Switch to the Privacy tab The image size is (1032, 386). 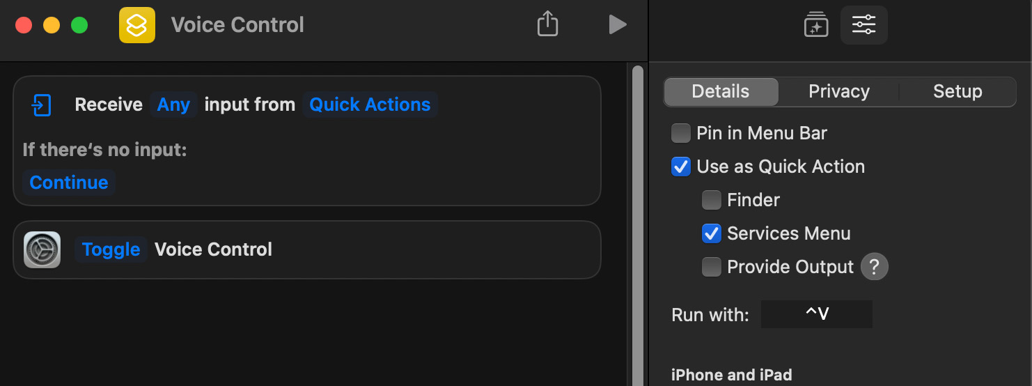(x=838, y=91)
